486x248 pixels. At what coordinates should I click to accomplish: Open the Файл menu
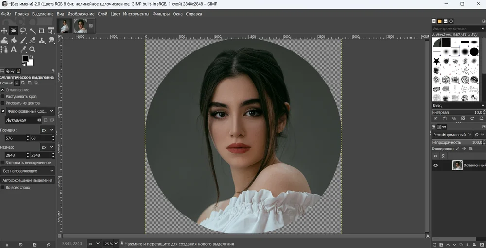(x=6, y=14)
